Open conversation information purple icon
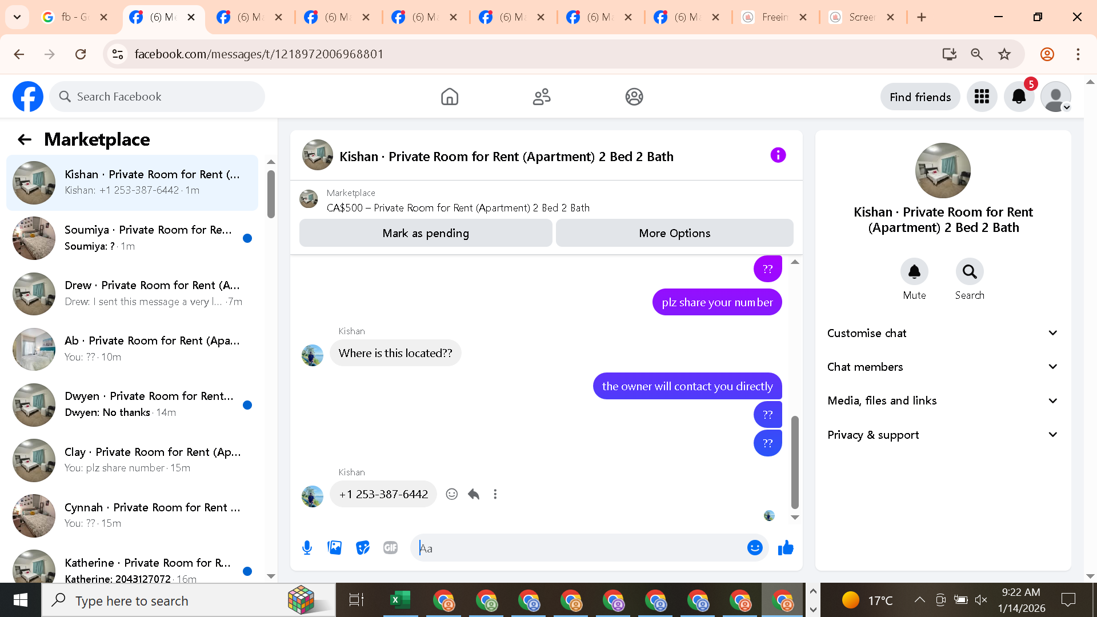The width and height of the screenshot is (1097, 617). [778, 155]
